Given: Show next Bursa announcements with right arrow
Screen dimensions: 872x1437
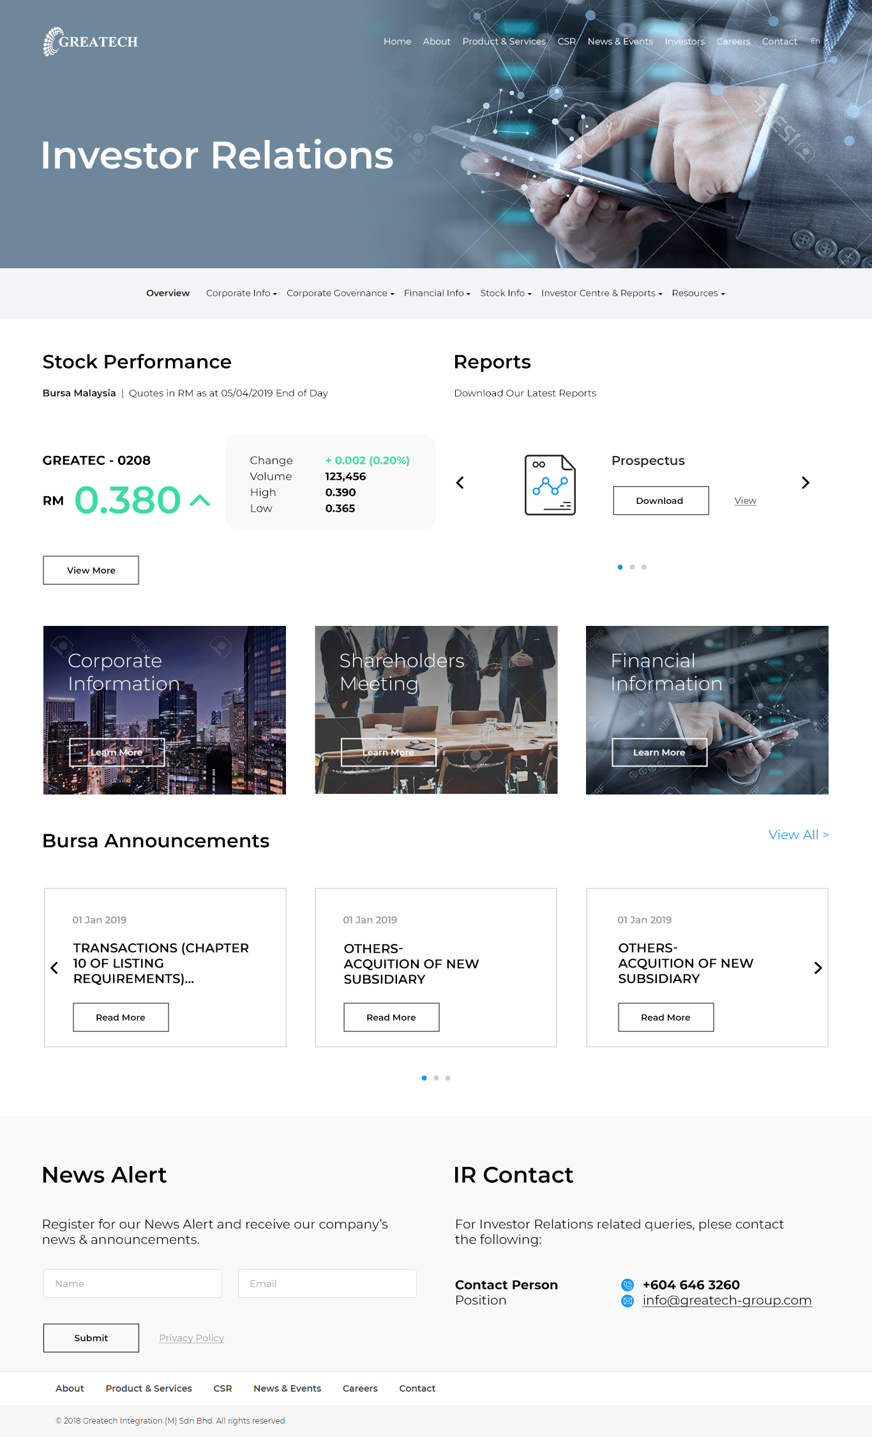Looking at the screenshot, I should tap(818, 968).
